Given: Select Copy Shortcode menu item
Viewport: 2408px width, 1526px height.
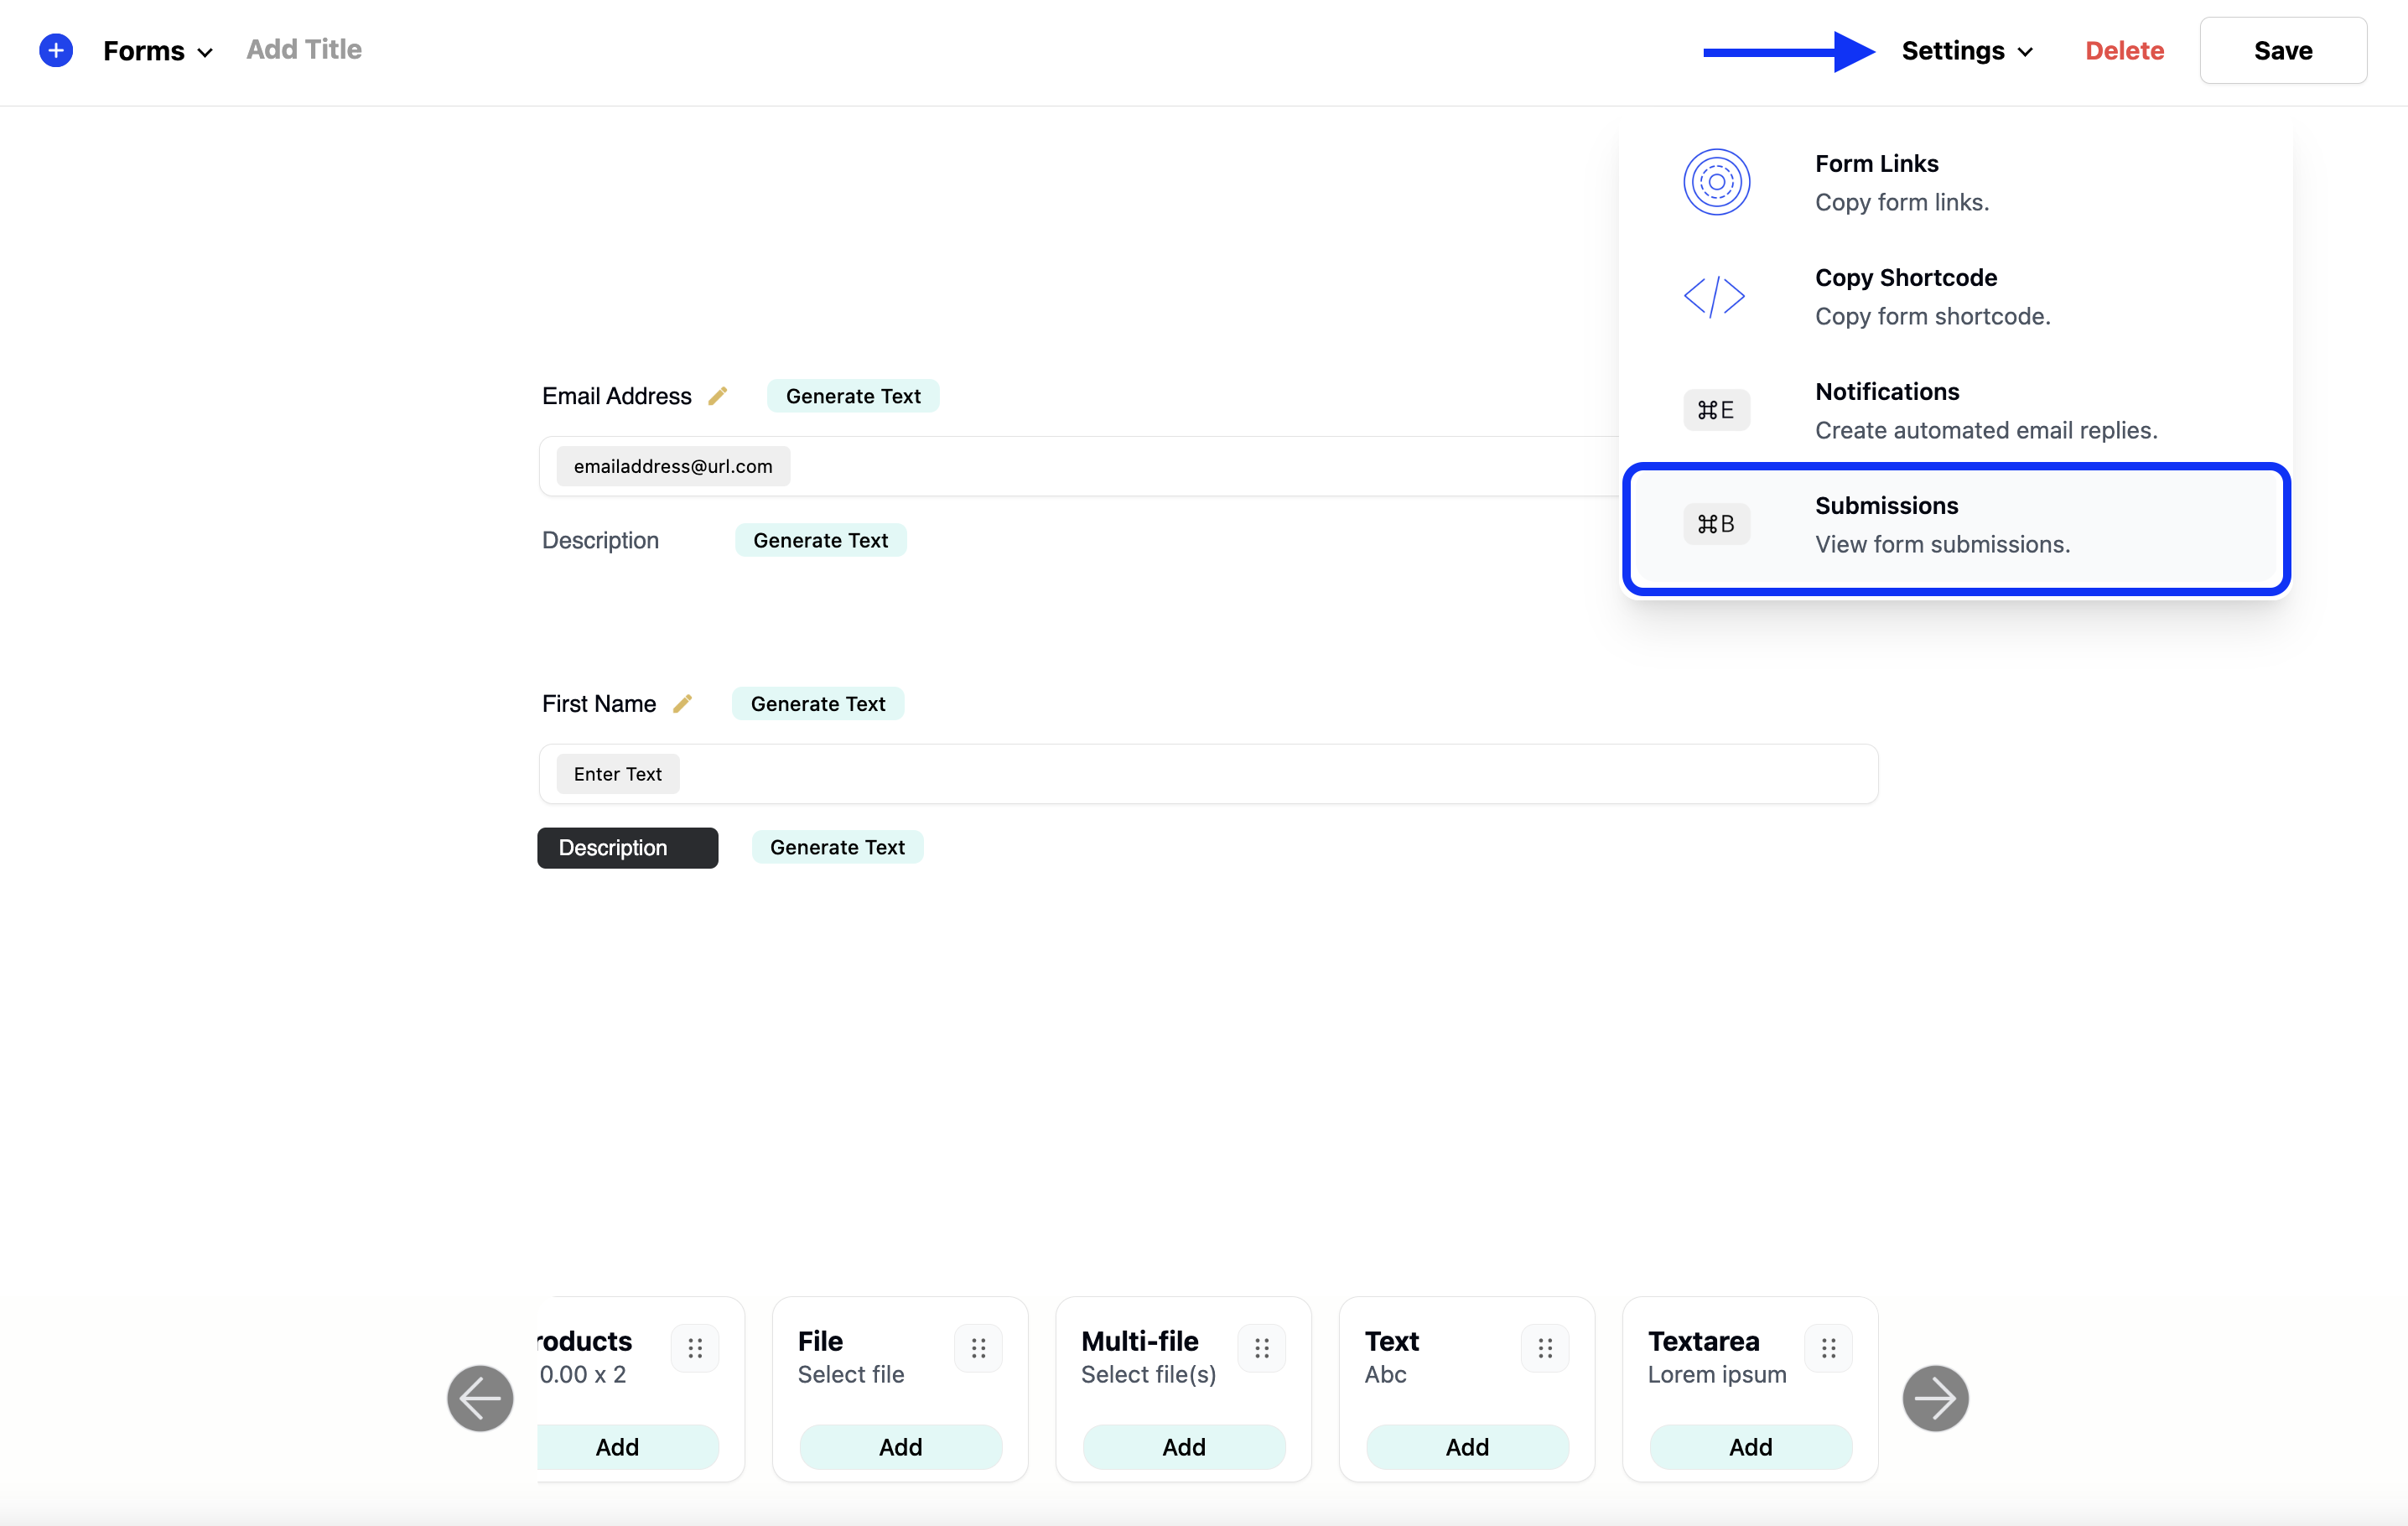Looking at the screenshot, I should pyautogui.click(x=1956, y=296).
